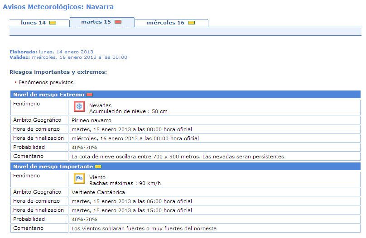Switch to the miércoles 16 tab
Viewport: 366px width, 238px height.
pyautogui.click(x=171, y=23)
